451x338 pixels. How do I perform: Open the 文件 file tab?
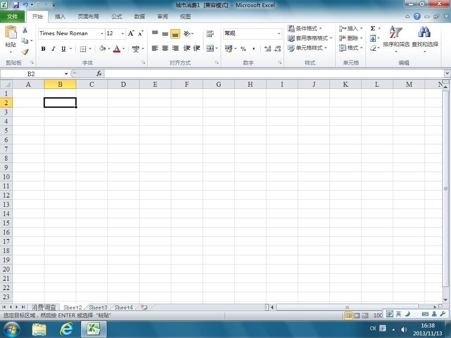coord(12,16)
